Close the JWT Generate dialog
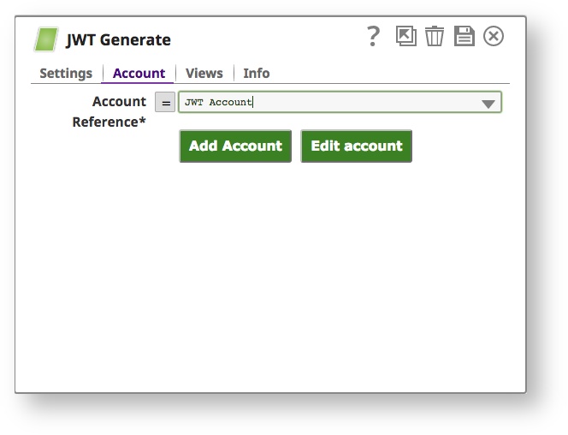The width and height of the screenshot is (568, 435). tap(494, 36)
